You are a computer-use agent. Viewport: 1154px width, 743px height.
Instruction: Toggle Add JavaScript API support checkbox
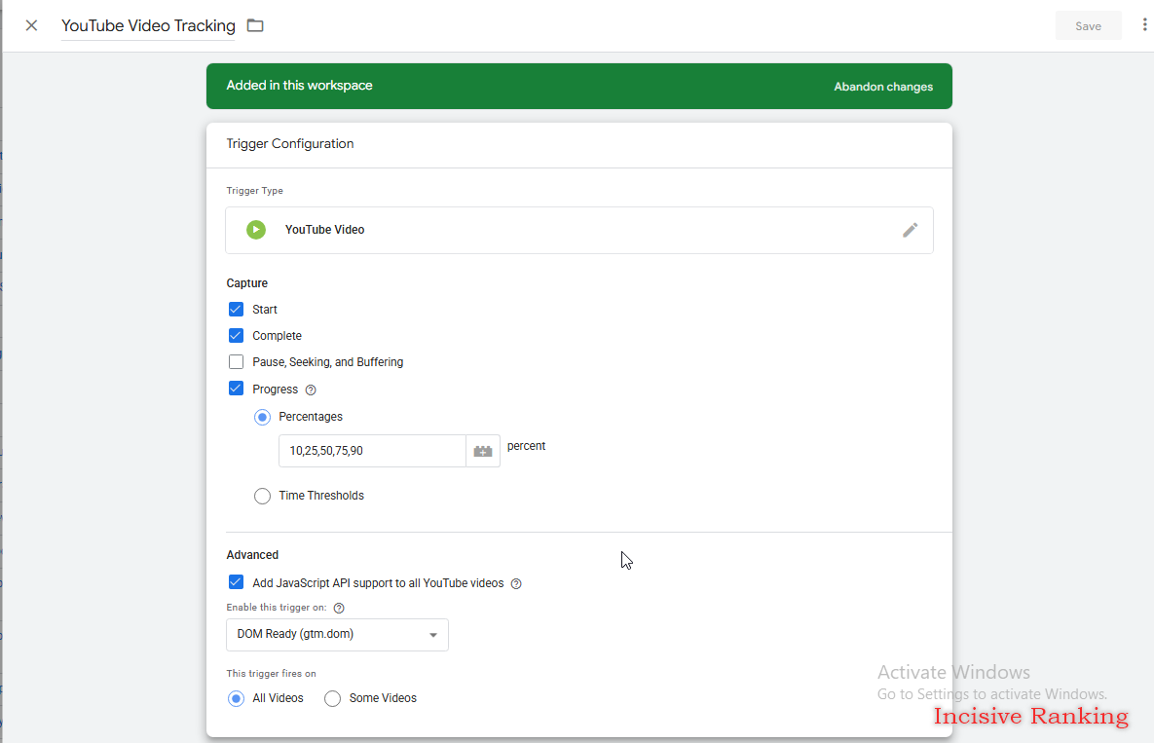[x=236, y=582]
